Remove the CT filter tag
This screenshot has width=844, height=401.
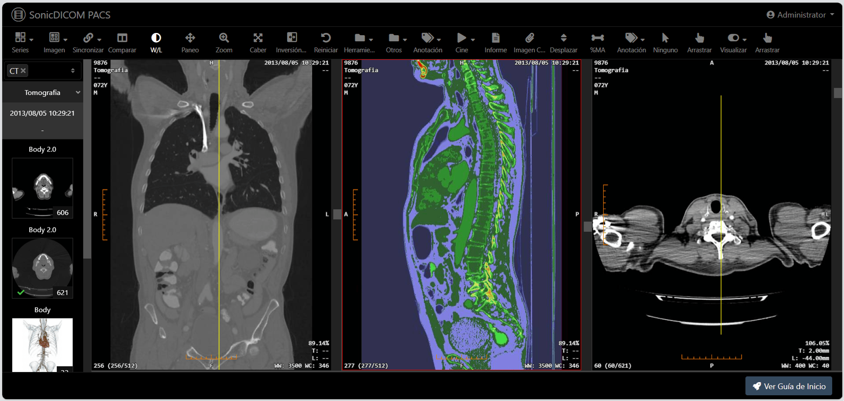[x=23, y=71]
